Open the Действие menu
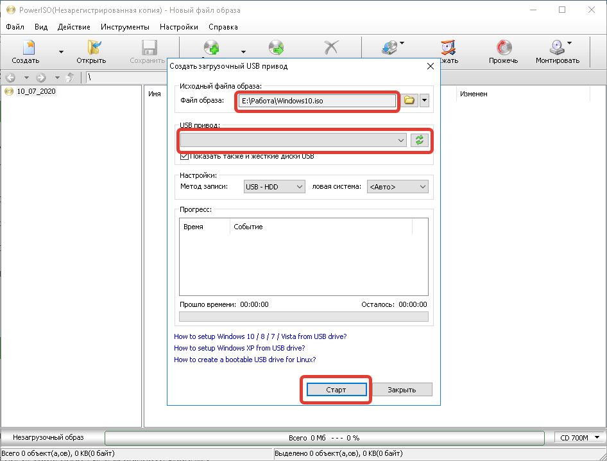The height and width of the screenshot is (461, 607). (x=74, y=27)
